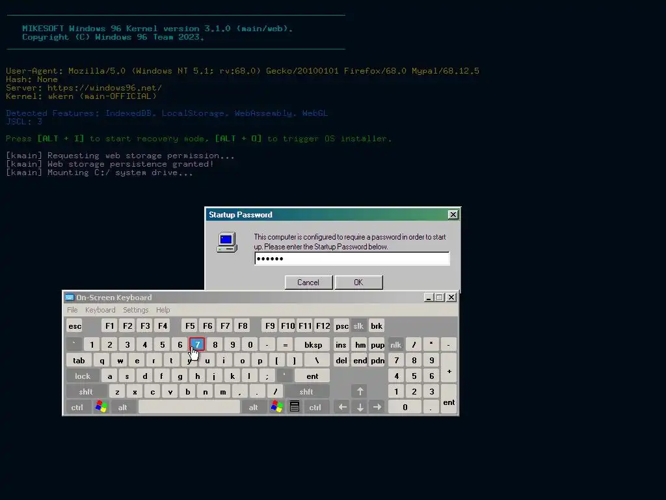Click the up arrow key

pos(360,391)
